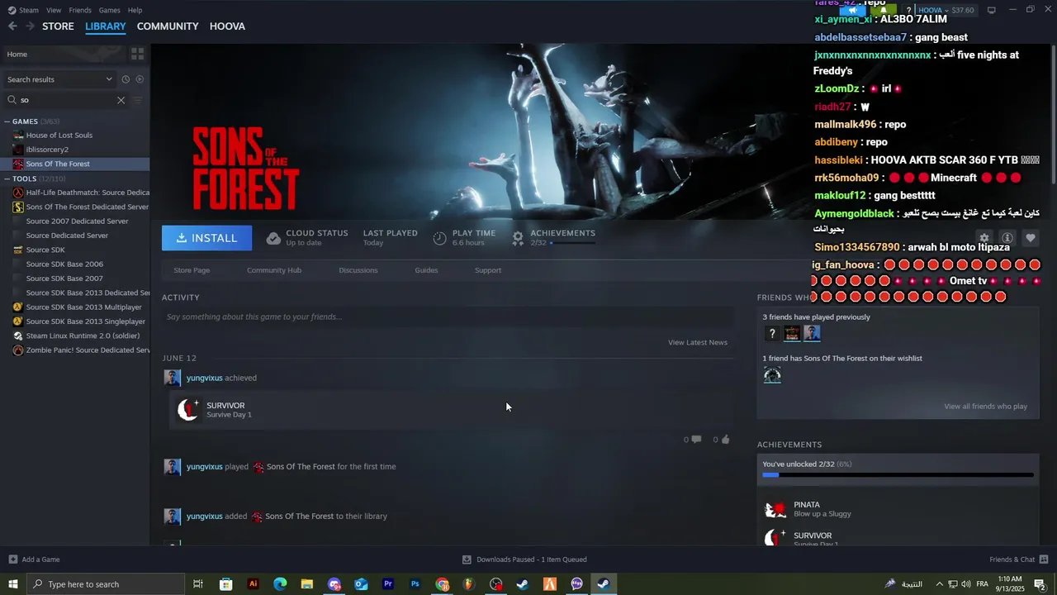Select iblissorcery2 in the library list
Viewport: 1057px width, 595px height.
47,150
